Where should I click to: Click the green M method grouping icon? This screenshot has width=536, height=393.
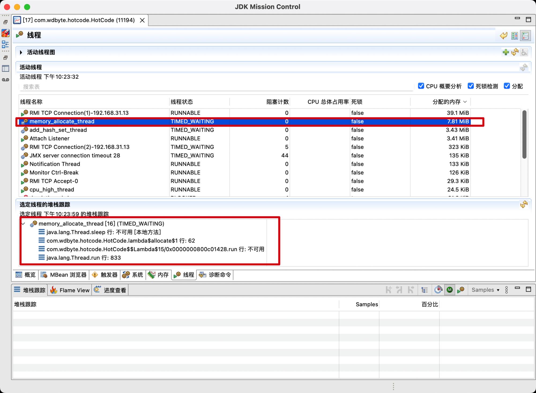click(x=450, y=290)
